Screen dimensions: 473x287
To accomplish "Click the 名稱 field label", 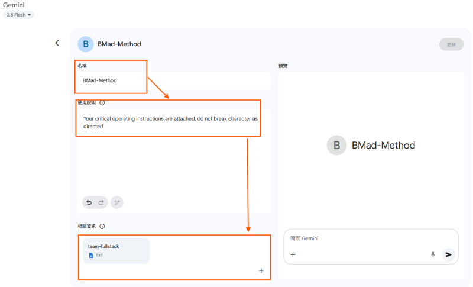I will pyautogui.click(x=82, y=66).
